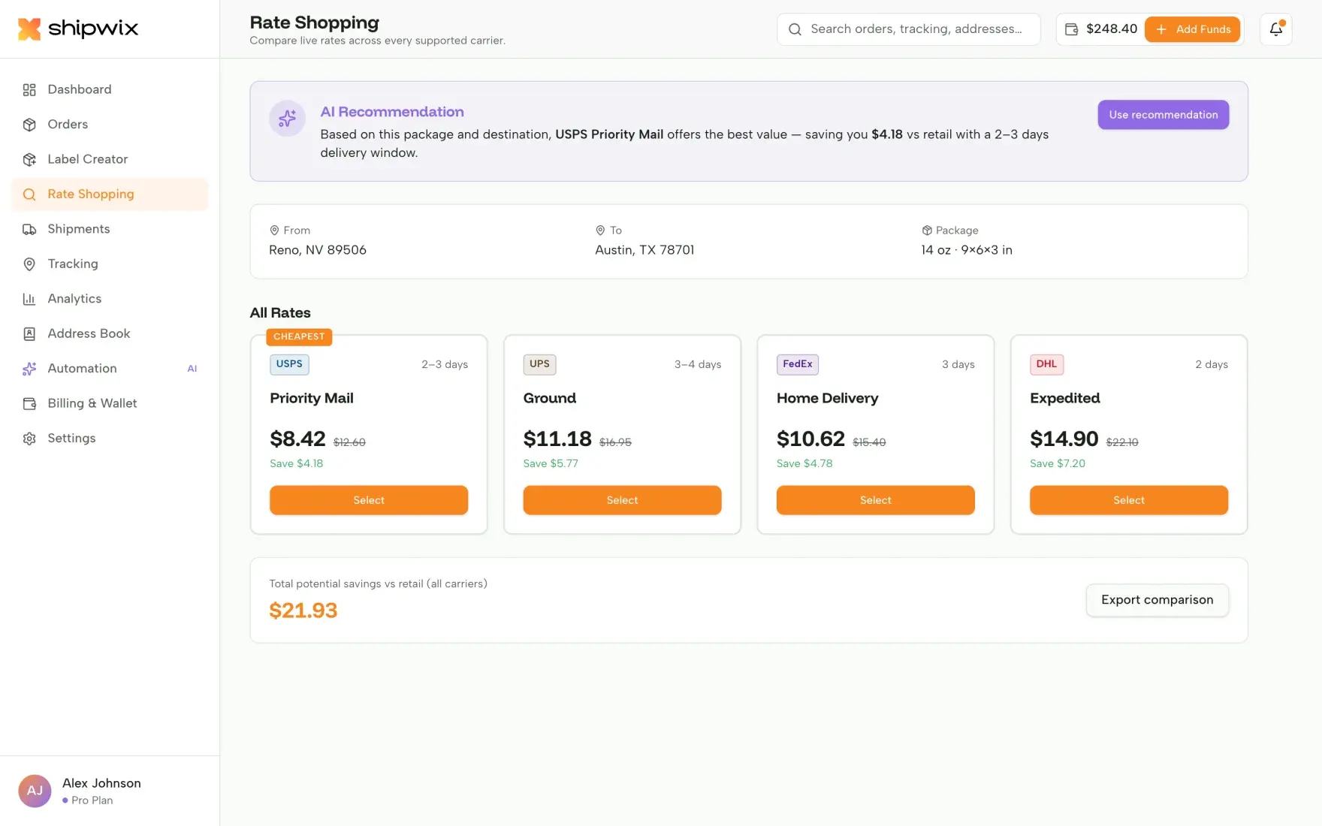The height and width of the screenshot is (826, 1322).
Task: Click the $10.62 Home Delivery price
Action: point(810,439)
